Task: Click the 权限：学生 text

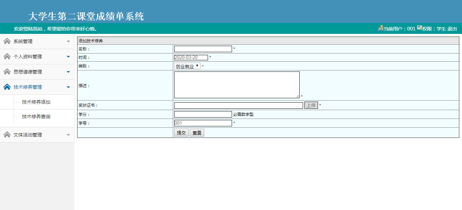Action: pyautogui.click(x=434, y=29)
